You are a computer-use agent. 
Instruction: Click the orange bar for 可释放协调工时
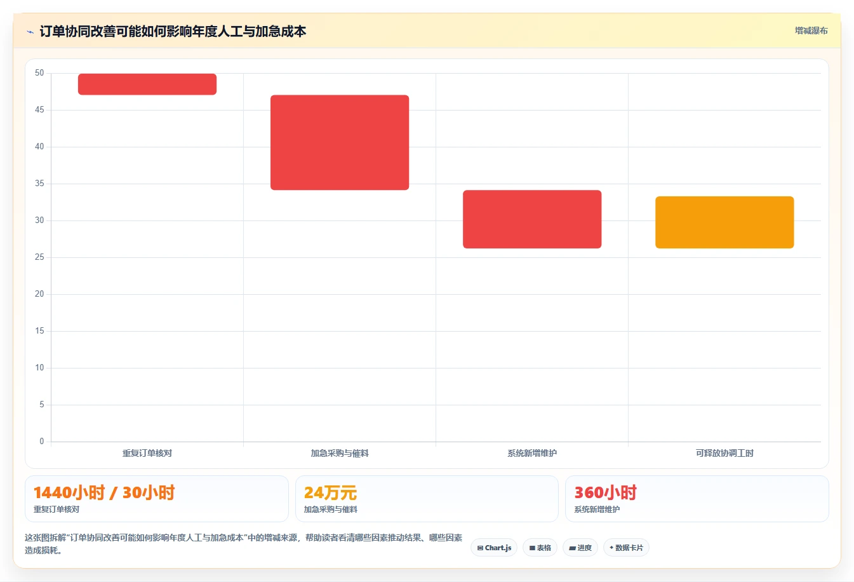[724, 222]
